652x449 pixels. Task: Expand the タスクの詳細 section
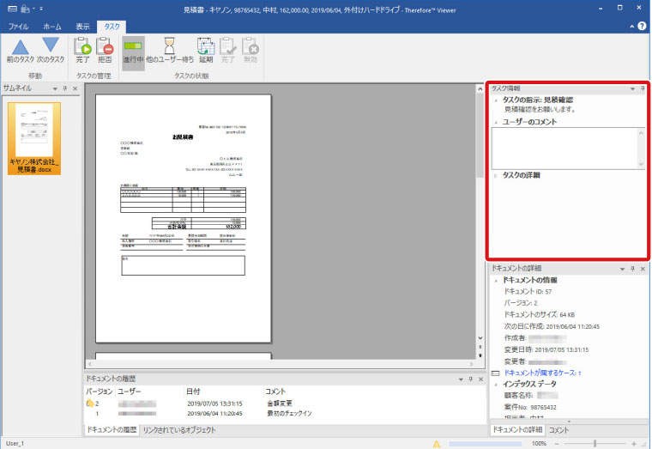[x=496, y=176]
